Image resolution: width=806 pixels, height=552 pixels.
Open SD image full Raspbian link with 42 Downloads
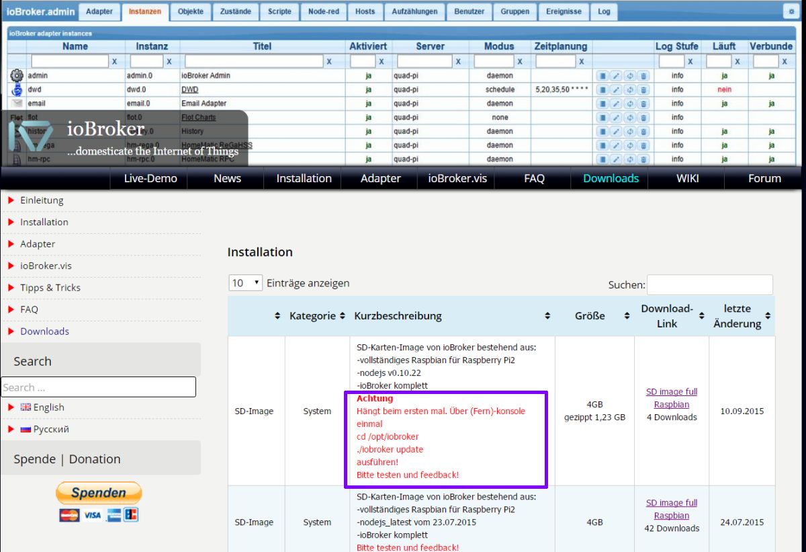coord(672,509)
